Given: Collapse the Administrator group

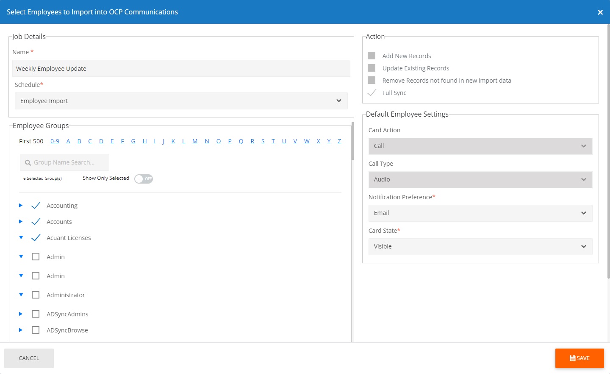Looking at the screenshot, I should click(21, 295).
